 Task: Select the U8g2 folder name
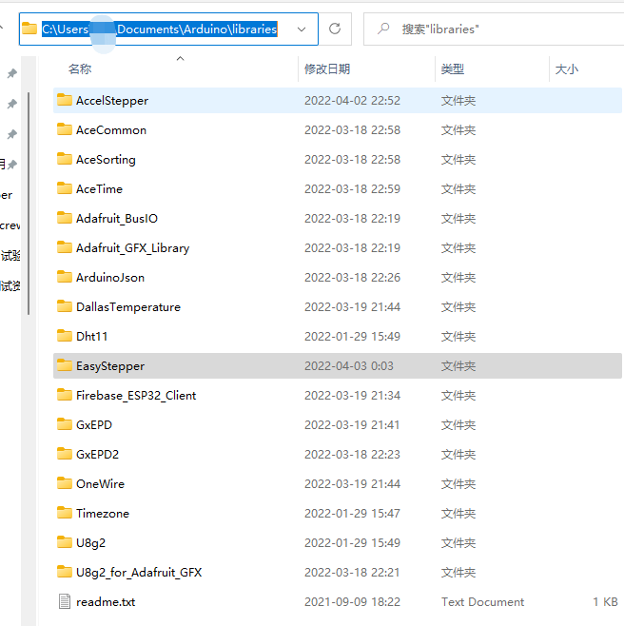[x=90, y=543]
